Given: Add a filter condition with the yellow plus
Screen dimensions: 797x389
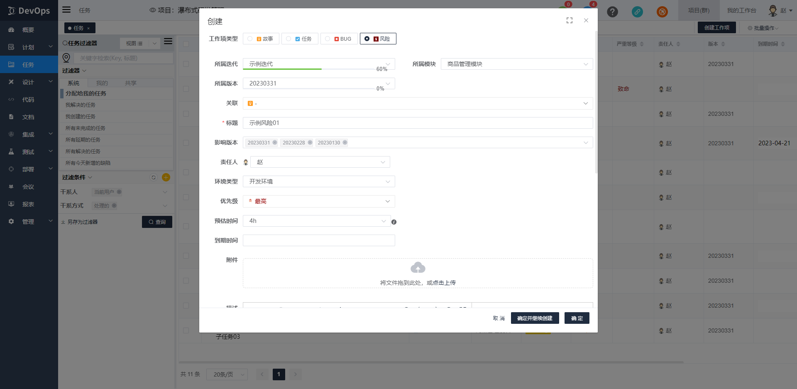Looking at the screenshot, I should click(x=166, y=177).
